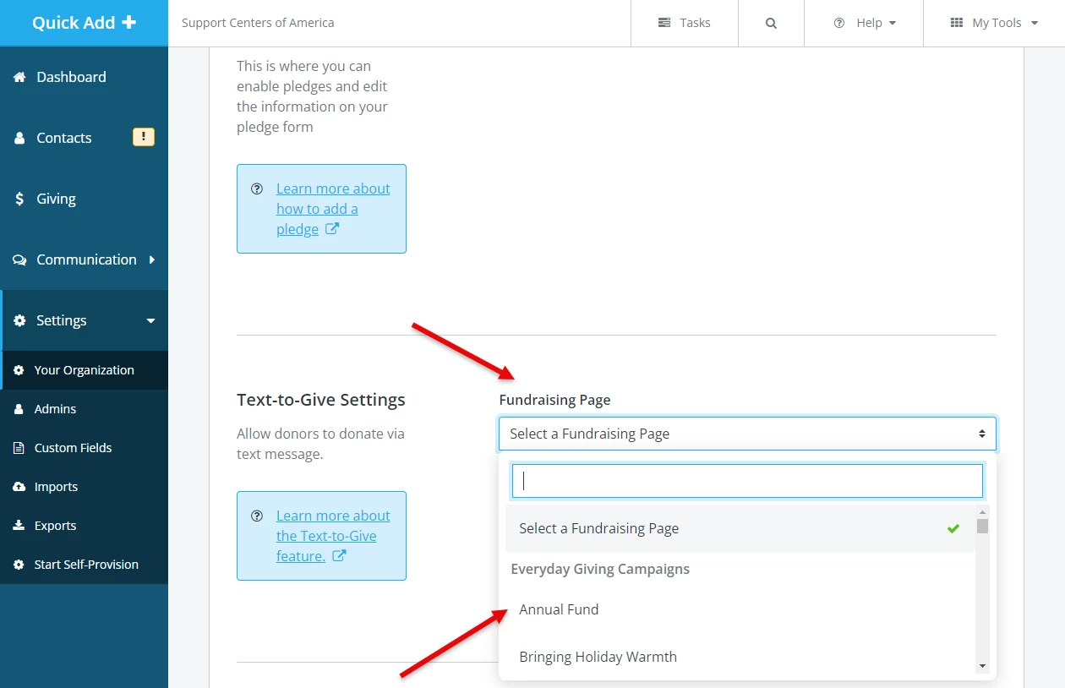Image resolution: width=1065 pixels, height=688 pixels.
Task: Click the Imports cloud upload icon
Action: (19, 487)
